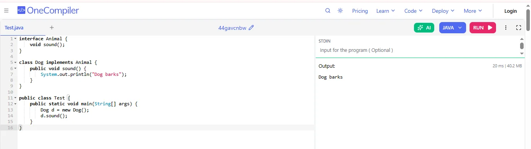Collapse the code fold at line 1
This screenshot has height=149, width=531.
point(15,39)
